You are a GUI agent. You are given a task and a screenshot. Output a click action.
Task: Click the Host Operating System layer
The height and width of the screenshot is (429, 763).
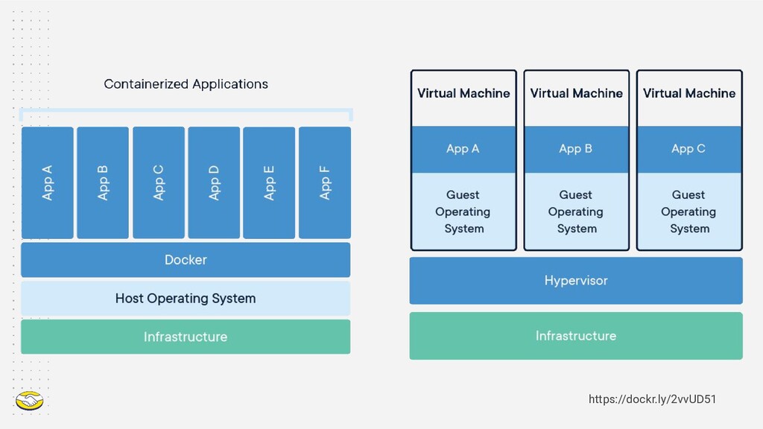186,298
